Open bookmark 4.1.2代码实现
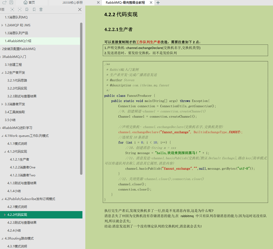This screenshot has height=249, width=273. (17, 152)
